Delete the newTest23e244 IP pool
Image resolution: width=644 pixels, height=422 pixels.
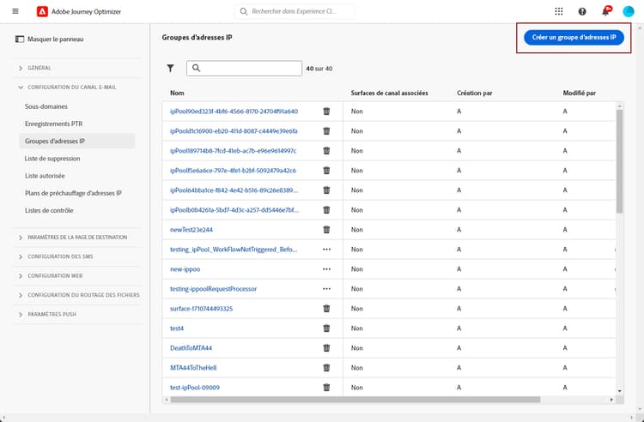click(326, 229)
